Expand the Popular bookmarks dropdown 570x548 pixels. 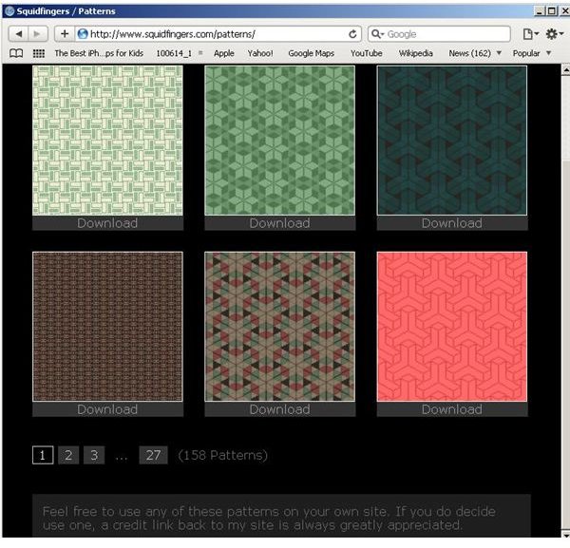tap(532, 53)
